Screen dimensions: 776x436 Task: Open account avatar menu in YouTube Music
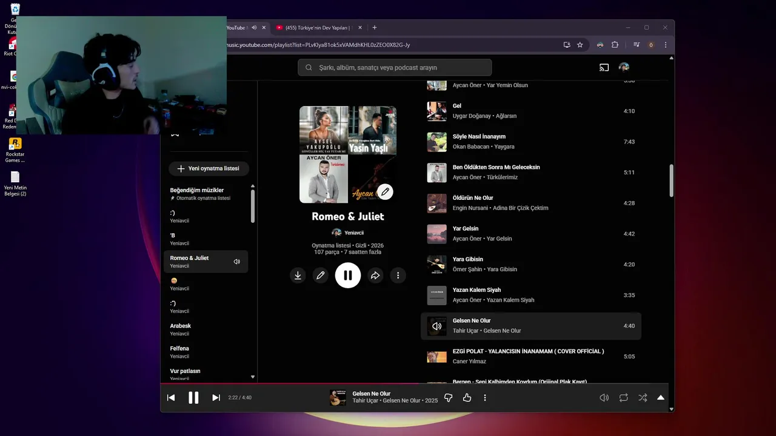pyautogui.click(x=624, y=67)
